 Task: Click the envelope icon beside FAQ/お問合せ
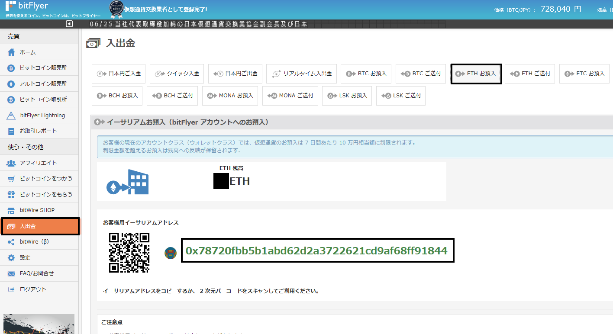coord(11,273)
